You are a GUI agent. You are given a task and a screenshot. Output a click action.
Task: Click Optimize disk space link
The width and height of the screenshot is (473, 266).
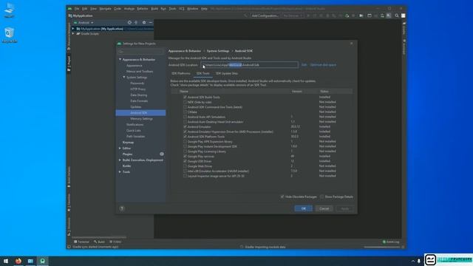tap(323, 65)
